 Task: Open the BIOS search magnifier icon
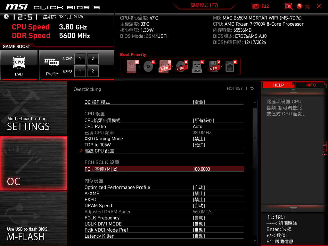289,6
